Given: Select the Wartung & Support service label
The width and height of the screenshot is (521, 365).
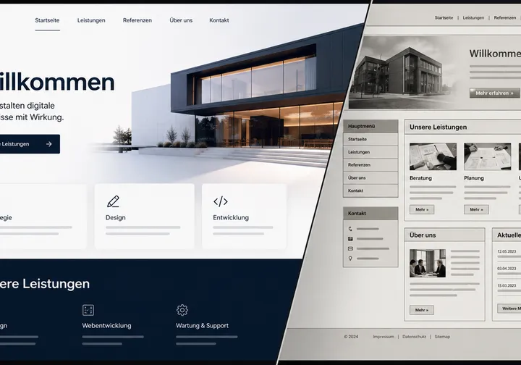Looking at the screenshot, I should [x=202, y=326].
